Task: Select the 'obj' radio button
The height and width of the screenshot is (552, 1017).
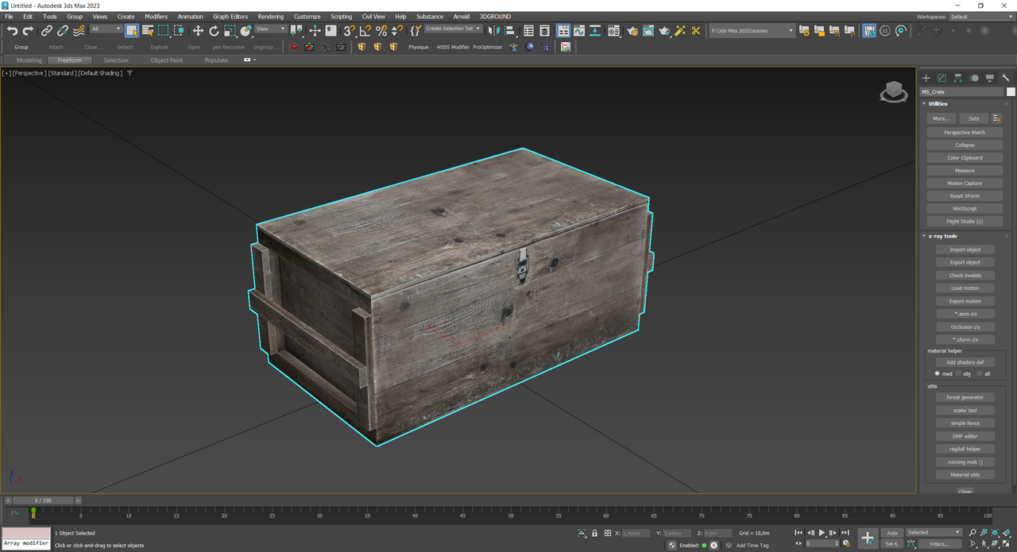Action: [x=958, y=373]
